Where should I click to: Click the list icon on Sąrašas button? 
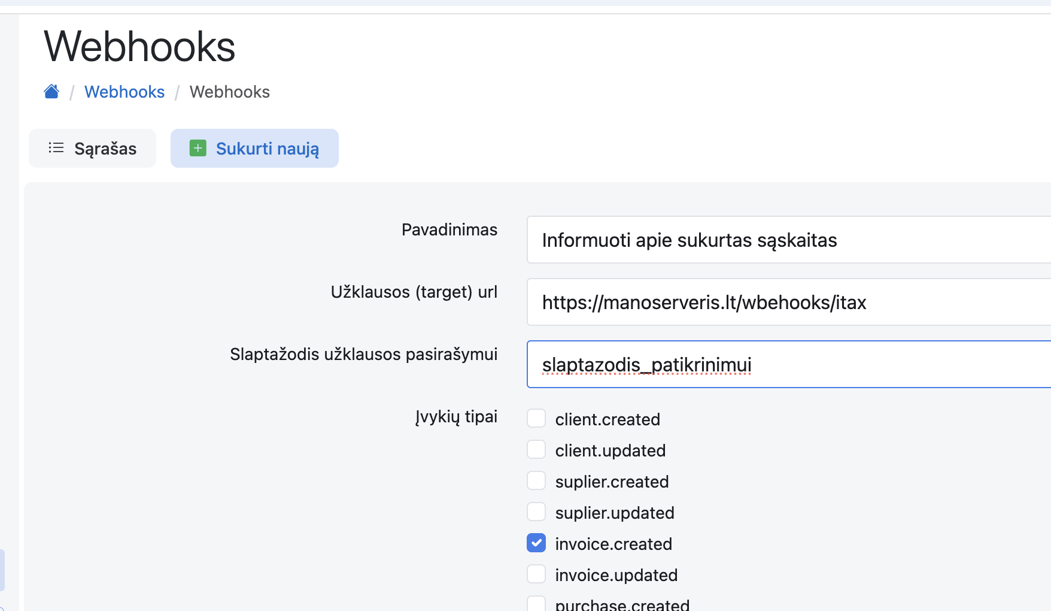click(x=56, y=148)
